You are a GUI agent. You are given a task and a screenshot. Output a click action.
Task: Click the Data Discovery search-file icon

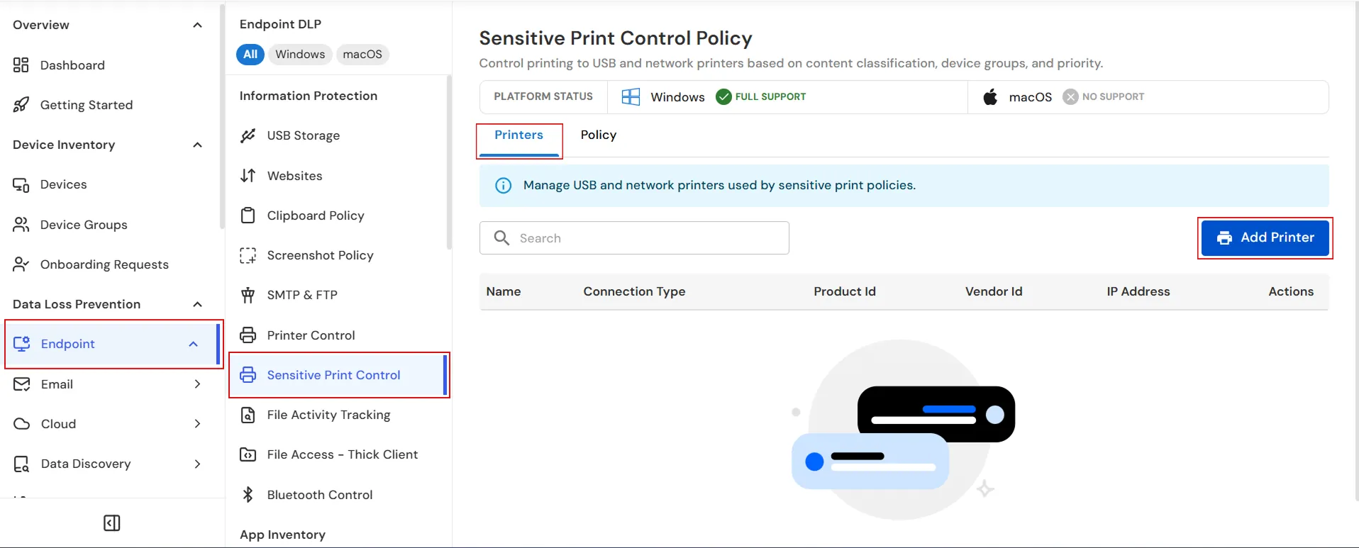pos(22,464)
